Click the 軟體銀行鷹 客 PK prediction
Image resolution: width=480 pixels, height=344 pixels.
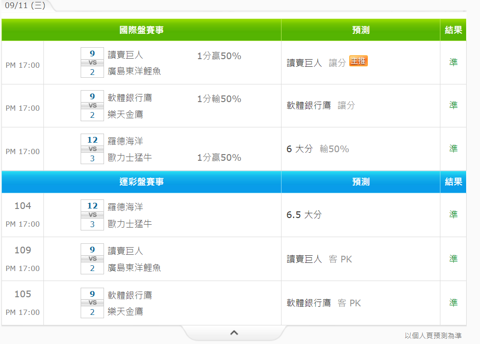(x=324, y=303)
